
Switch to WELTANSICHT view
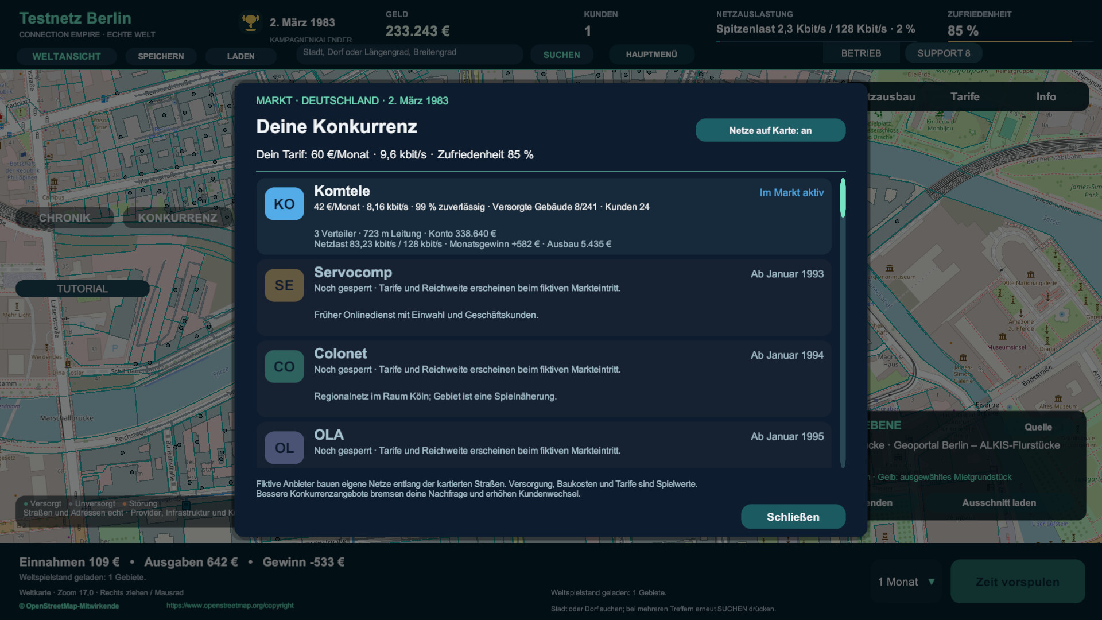pos(67,56)
